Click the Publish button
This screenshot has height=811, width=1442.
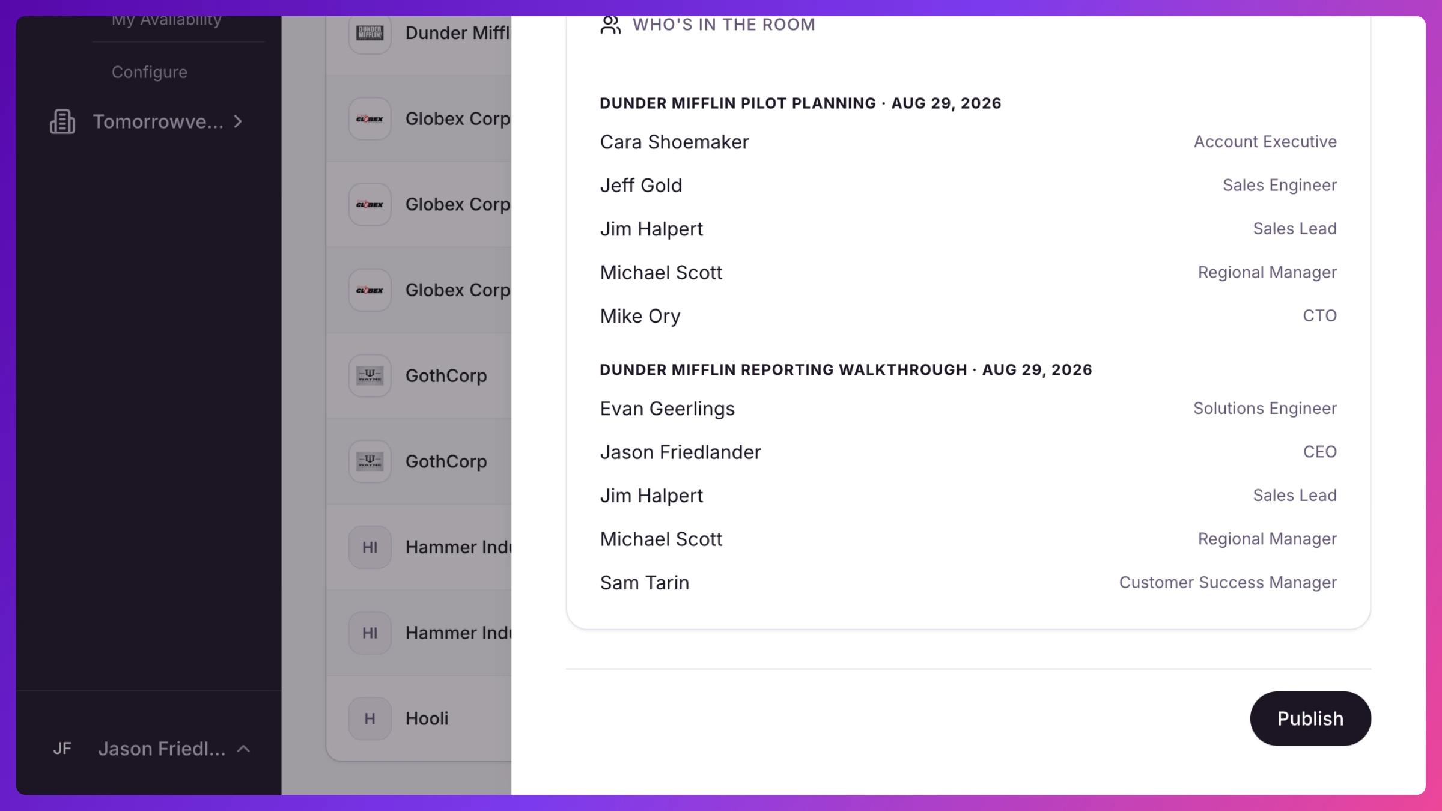click(x=1310, y=718)
